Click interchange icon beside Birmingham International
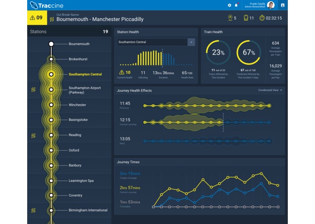 click(x=34, y=210)
